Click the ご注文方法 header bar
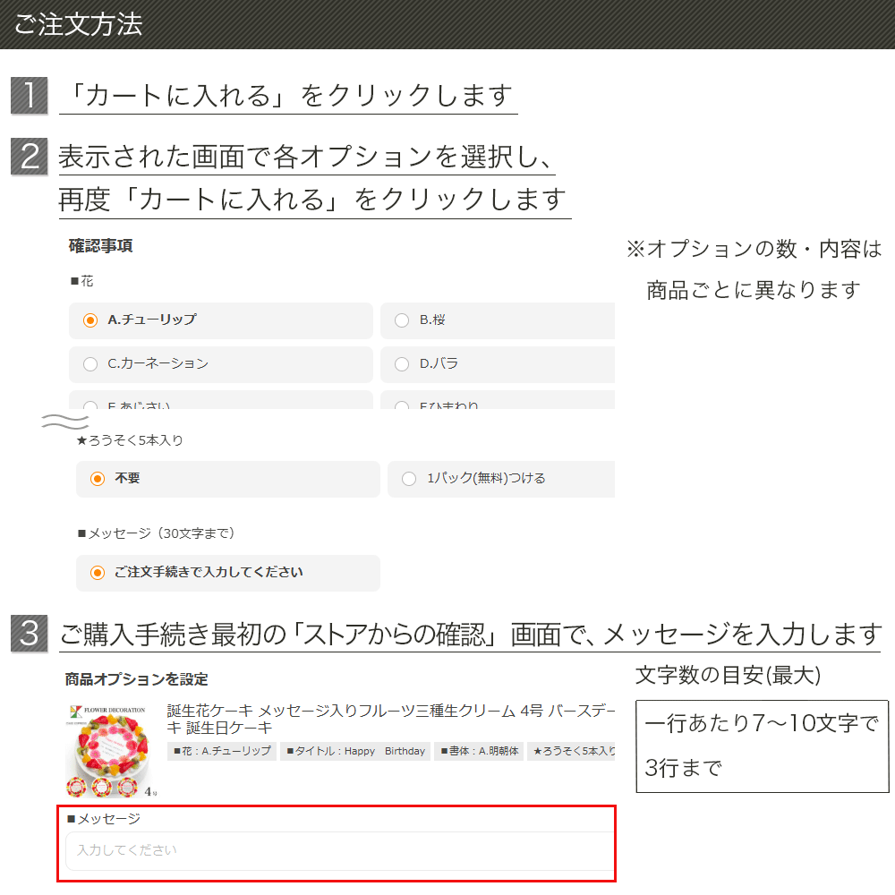This screenshot has height=895, width=895. coord(447,24)
